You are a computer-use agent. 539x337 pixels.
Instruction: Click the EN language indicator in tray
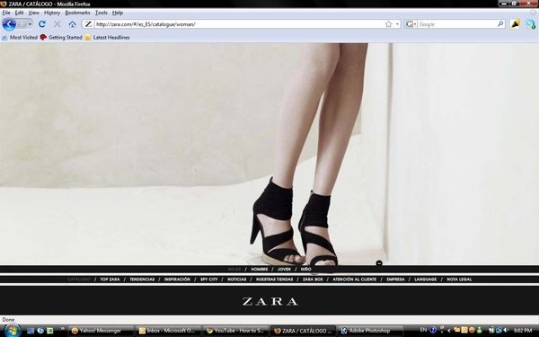(423, 330)
